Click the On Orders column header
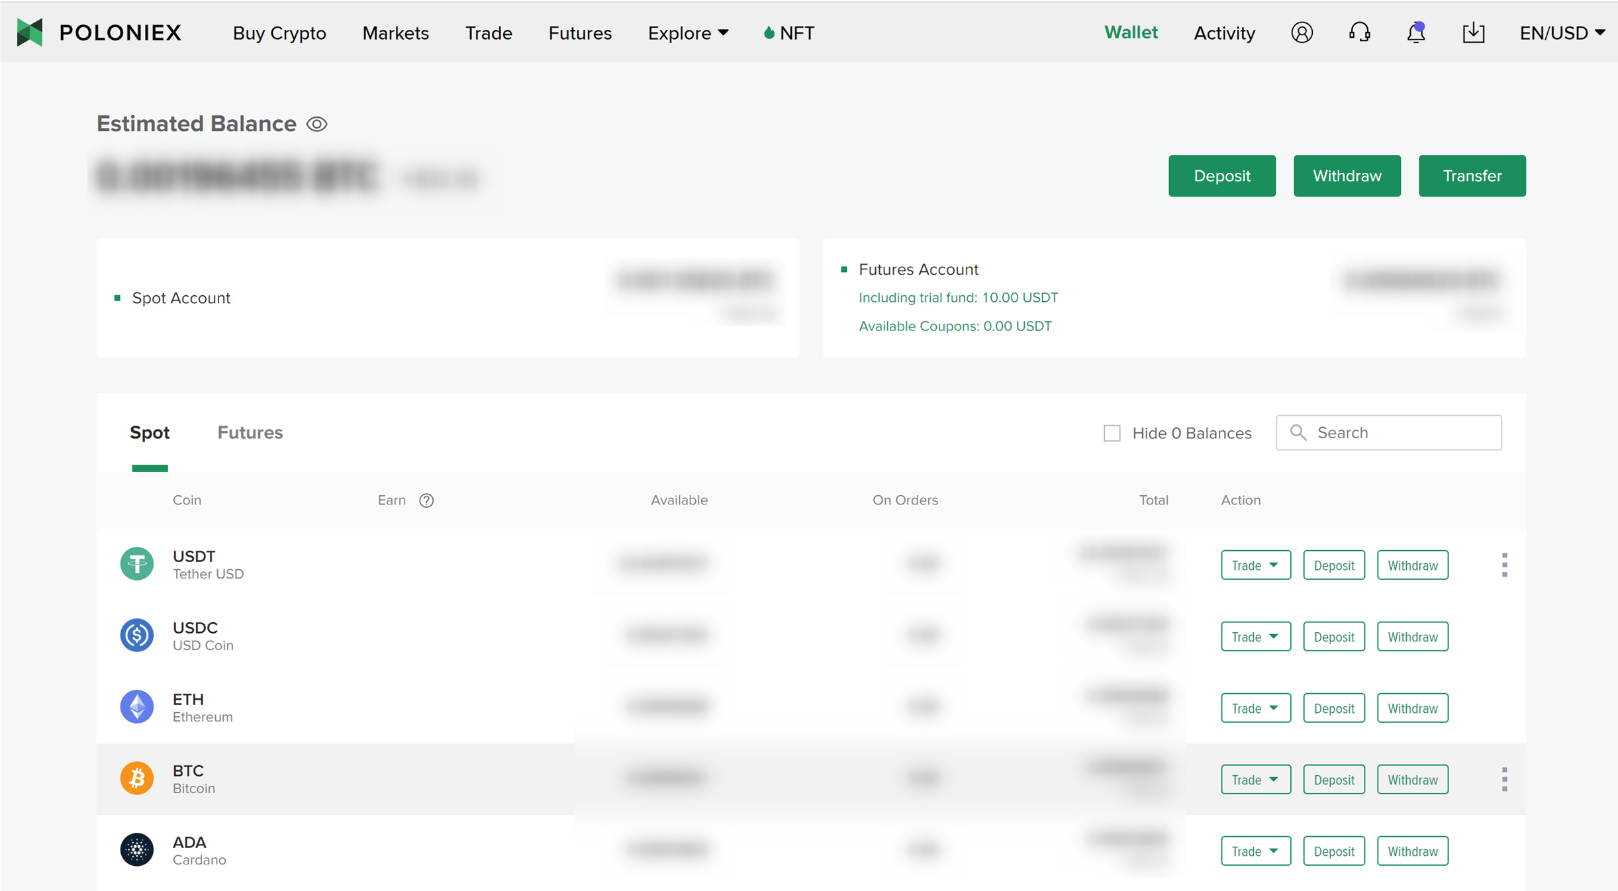Viewport: 1618px width, 891px height. [x=905, y=500]
